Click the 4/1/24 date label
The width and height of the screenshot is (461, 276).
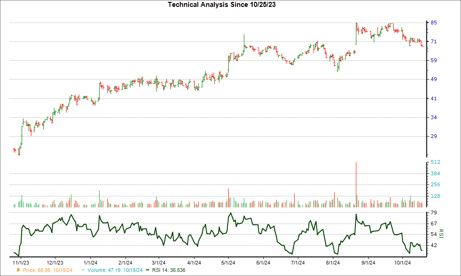click(194, 263)
